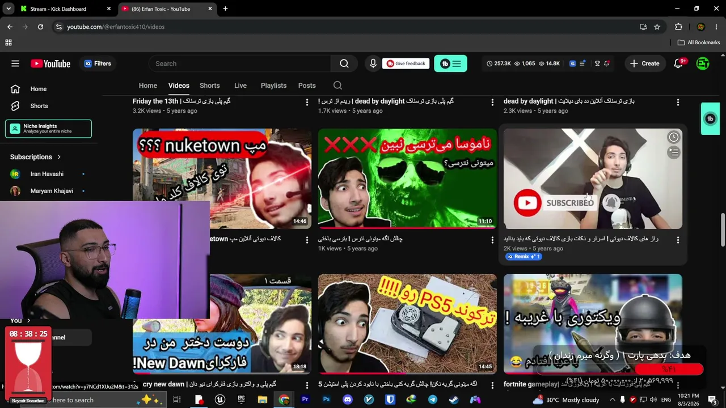Screen dimensions: 726x408
Task: Open the floating teal TubeBuddy side widget
Action: 710,118
